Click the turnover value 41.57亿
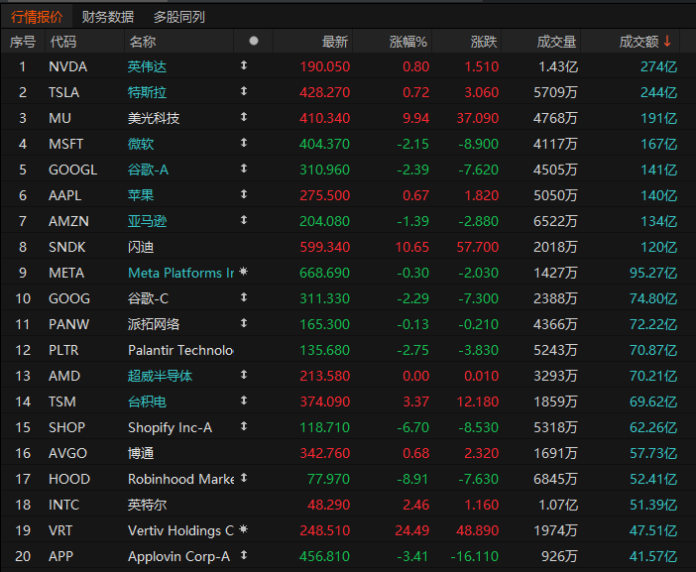 click(x=653, y=556)
